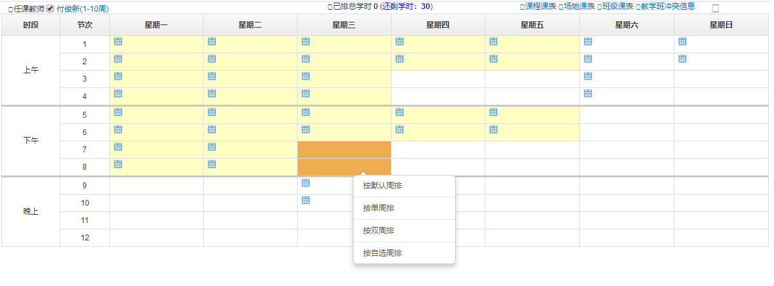This screenshot has width=774, height=286.
Task: Open the 班级课表 link
Action: tap(617, 6)
